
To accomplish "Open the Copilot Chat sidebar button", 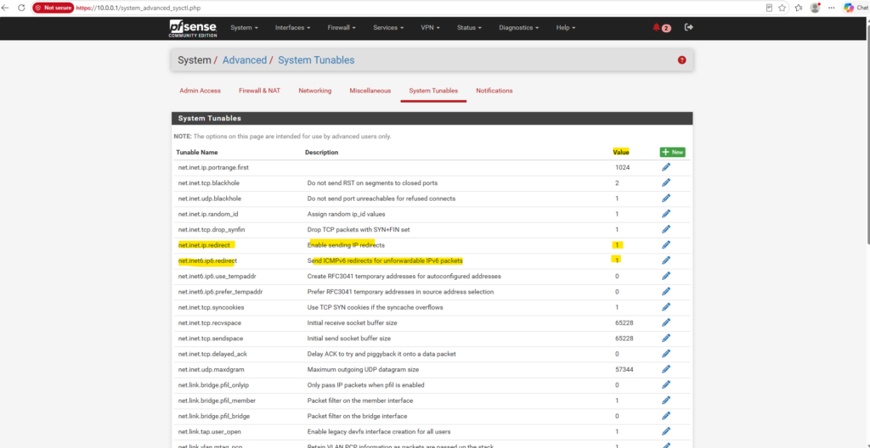I will tap(855, 8).
